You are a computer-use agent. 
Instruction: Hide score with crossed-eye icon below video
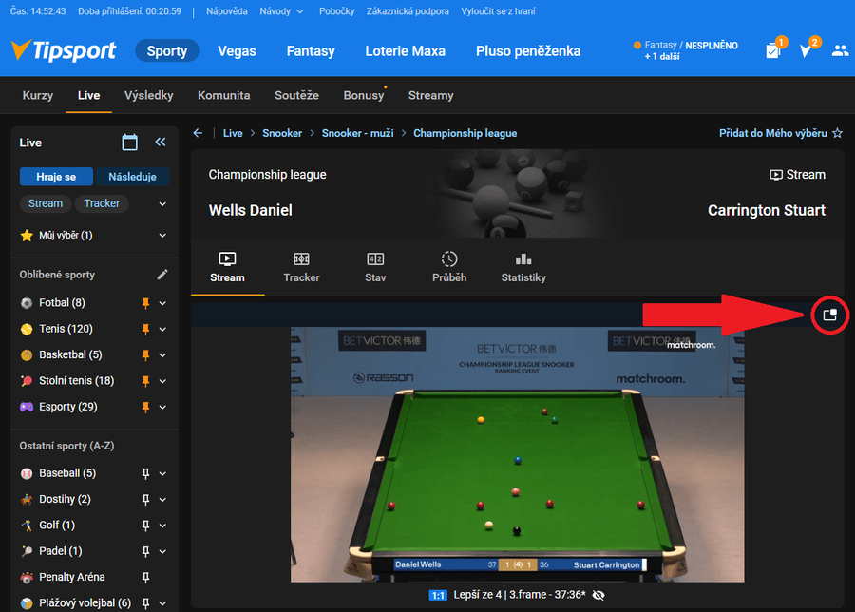tap(598, 595)
